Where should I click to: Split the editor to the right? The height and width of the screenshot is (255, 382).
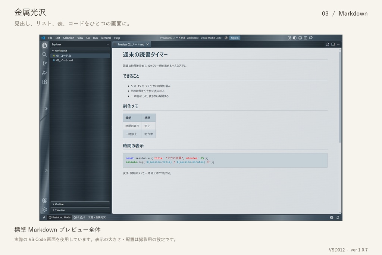point(333,44)
